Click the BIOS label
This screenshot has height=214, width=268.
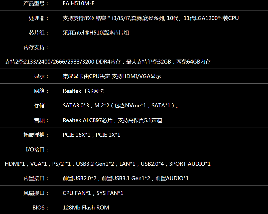tap(40, 207)
